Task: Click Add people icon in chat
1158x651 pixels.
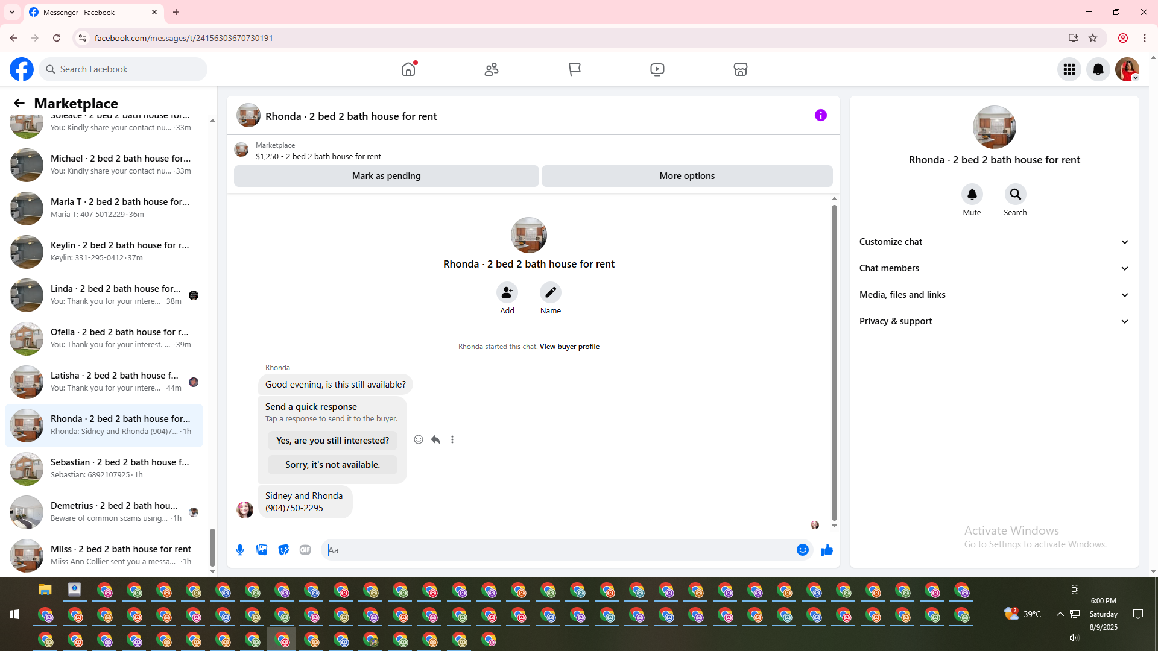Action: [x=507, y=292]
